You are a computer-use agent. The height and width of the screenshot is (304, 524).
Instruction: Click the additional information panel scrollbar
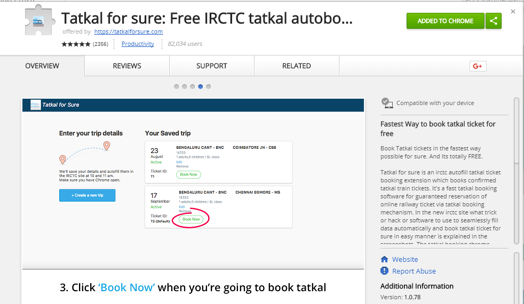(x=517, y=278)
